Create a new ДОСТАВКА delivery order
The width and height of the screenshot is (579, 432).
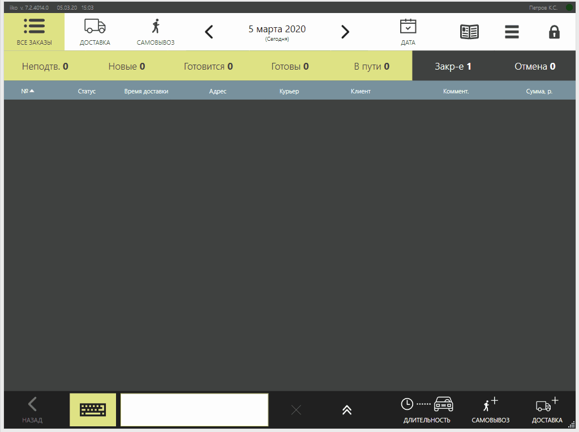pos(547,410)
